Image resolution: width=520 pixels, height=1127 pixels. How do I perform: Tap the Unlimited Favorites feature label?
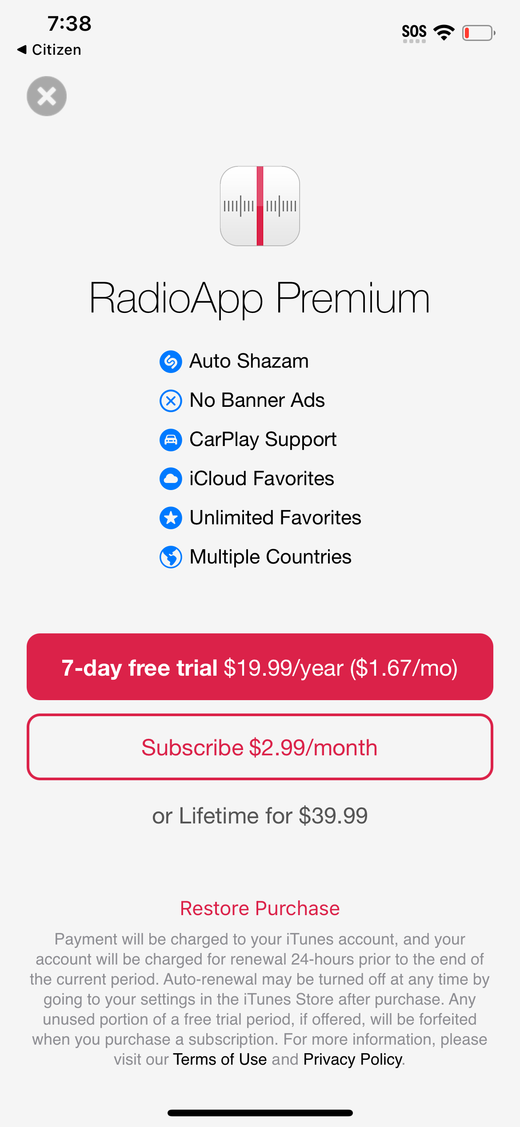click(275, 518)
